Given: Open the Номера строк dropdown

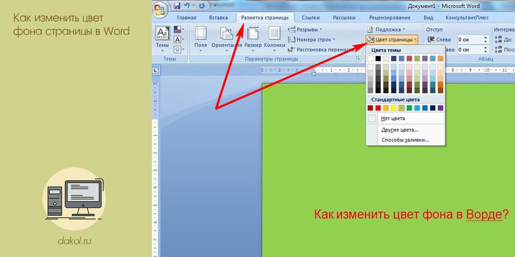Looking at the screenshot, I should coord(312,40).
